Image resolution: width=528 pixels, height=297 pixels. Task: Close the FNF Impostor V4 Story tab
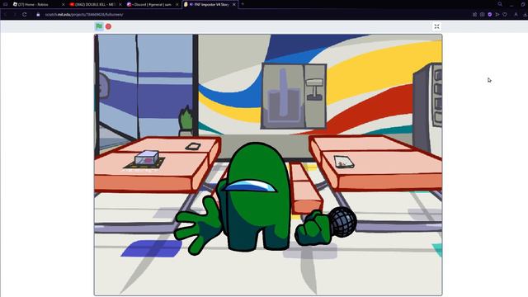pyautogui.click(x=234, y=4)
